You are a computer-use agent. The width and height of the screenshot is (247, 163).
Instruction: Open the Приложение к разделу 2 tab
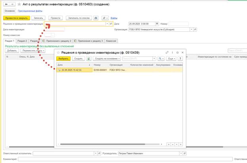[57, 41]
